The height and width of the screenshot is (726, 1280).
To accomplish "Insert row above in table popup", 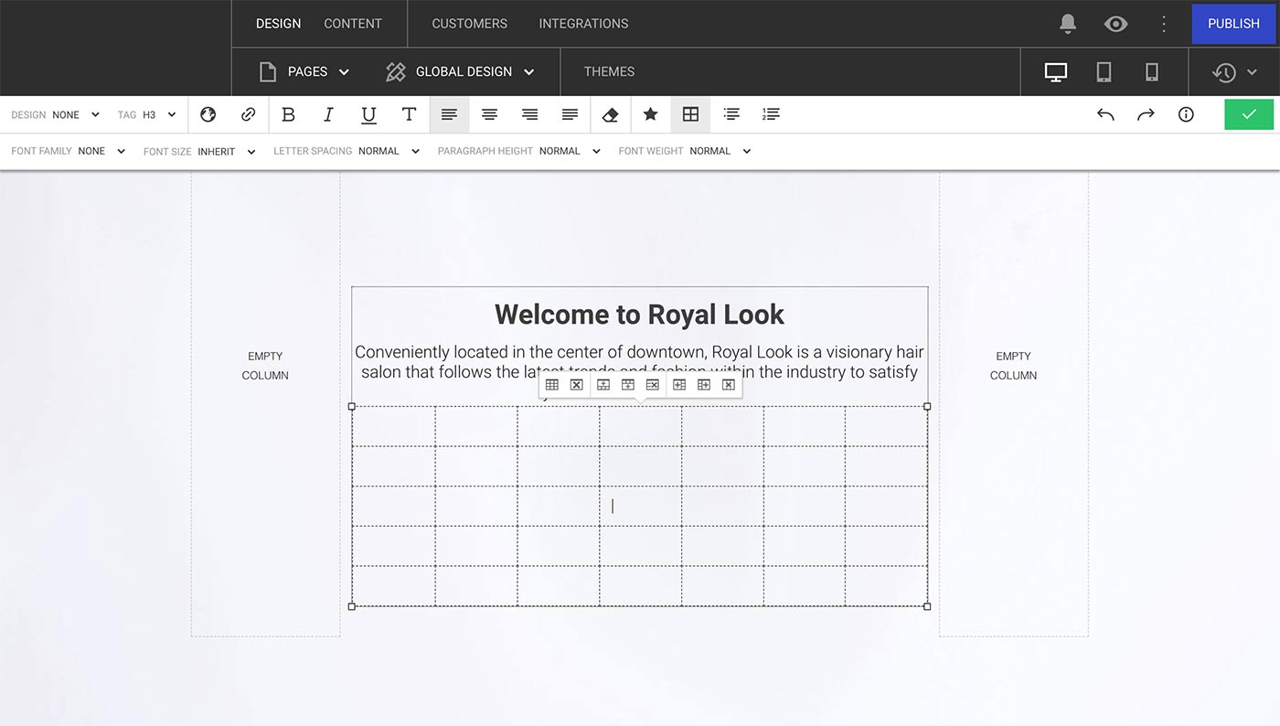I will click(x=603, y=385).
